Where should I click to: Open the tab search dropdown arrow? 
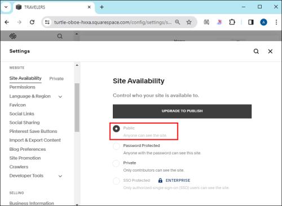tap(6, 7)
